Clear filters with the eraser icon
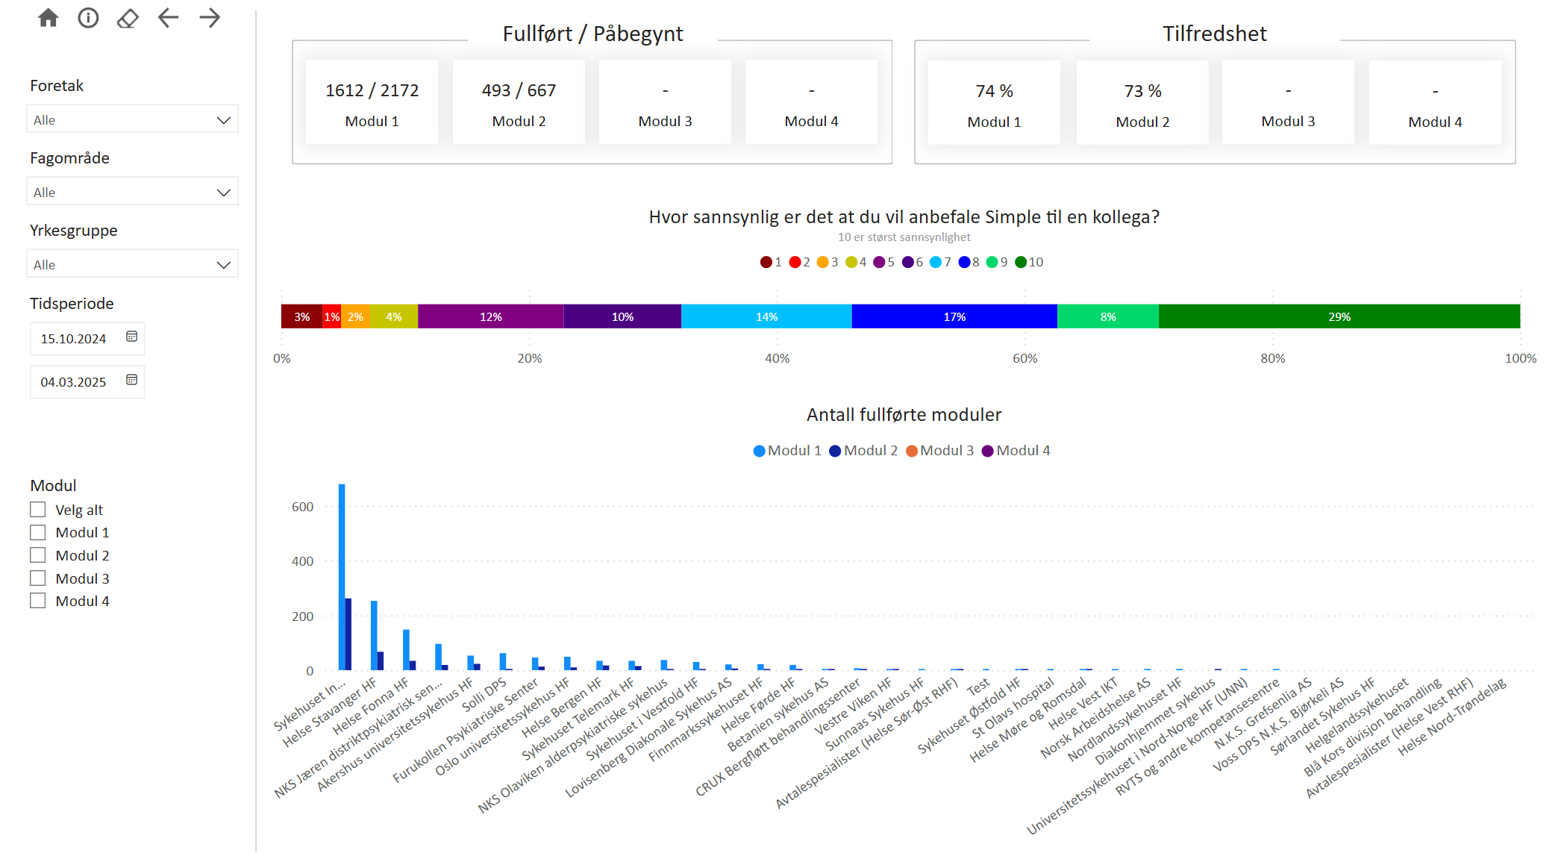Viewport: 1564px width, 862px height. point(128,18)
